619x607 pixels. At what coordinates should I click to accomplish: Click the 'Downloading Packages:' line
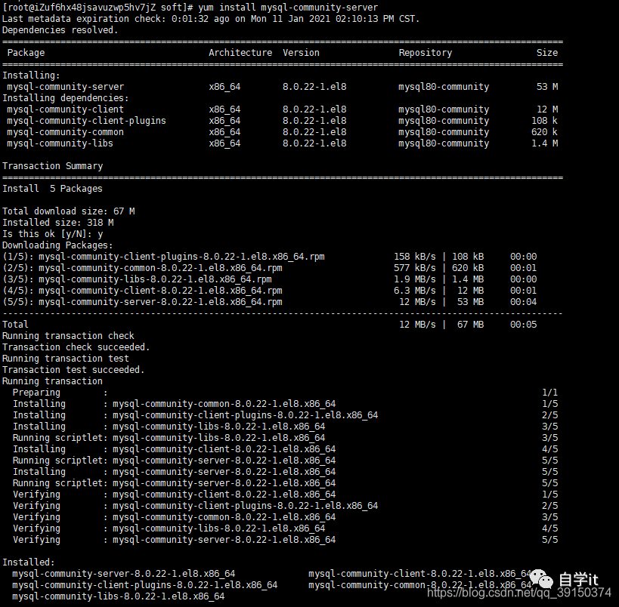click(57, 245)
